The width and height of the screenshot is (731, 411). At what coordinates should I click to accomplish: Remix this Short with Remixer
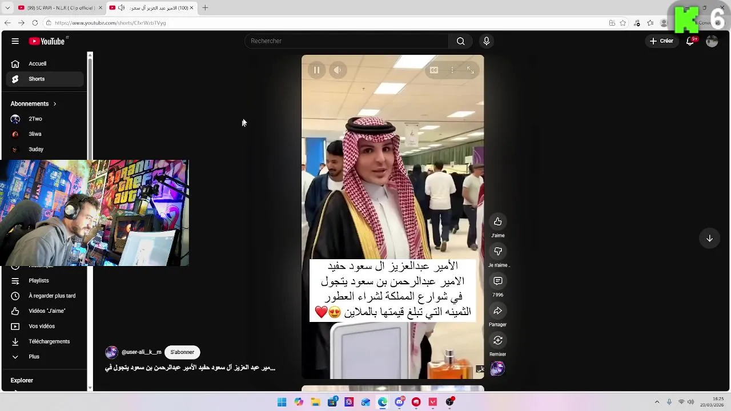(498, 340)
